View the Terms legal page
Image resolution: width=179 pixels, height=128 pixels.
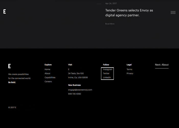pos(129,69)
